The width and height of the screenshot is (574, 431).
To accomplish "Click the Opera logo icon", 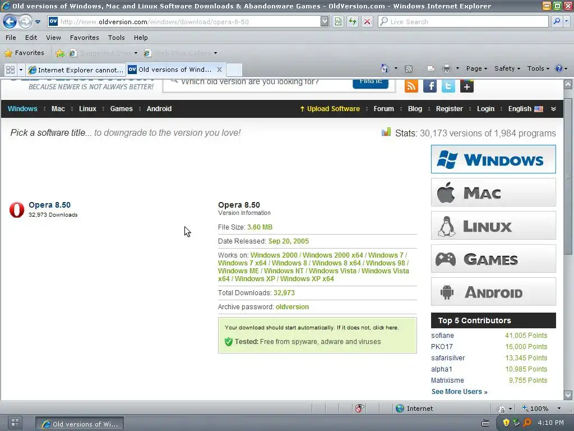I will (x=17, y=210).
